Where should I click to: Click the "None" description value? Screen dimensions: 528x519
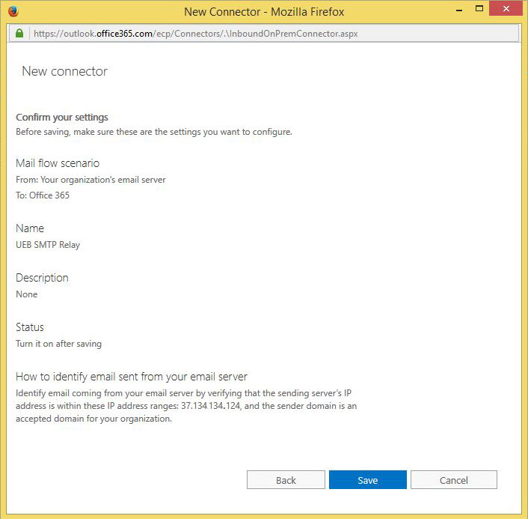tap(27, 294)
